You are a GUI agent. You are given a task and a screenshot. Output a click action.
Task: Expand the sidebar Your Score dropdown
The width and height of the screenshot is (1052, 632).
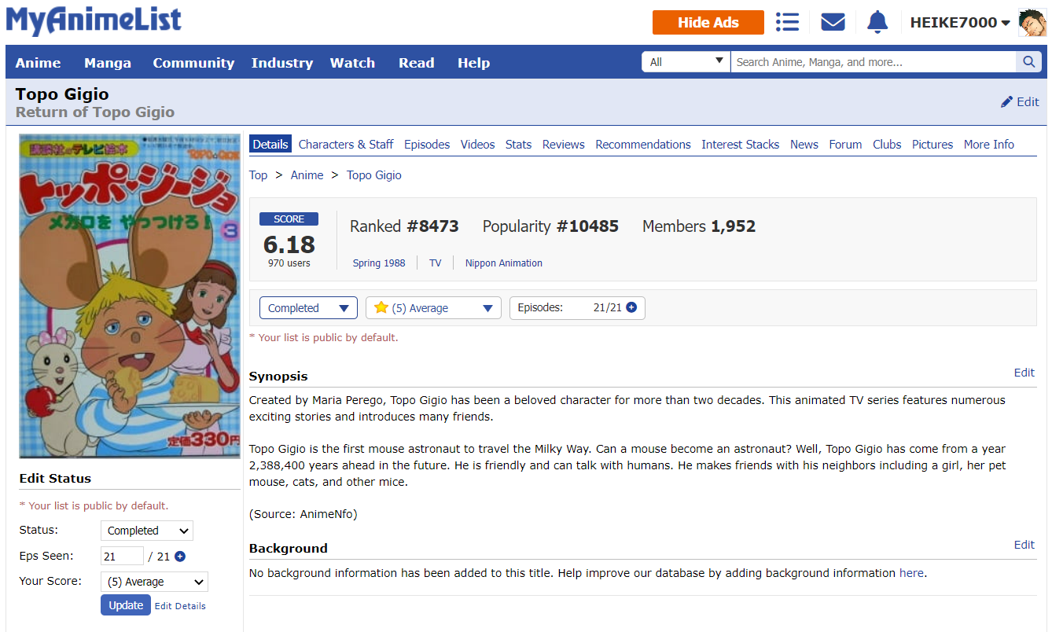154,582
